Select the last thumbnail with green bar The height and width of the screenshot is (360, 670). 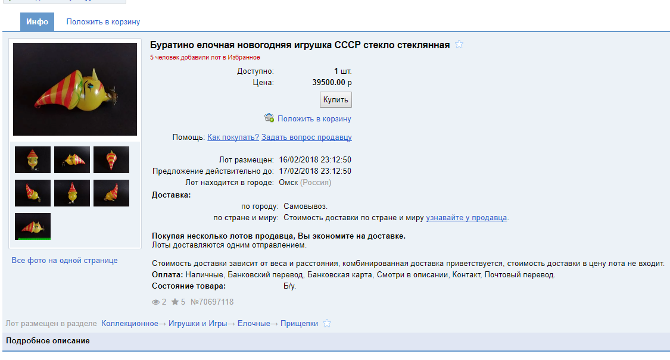click(x=33, y=226)
